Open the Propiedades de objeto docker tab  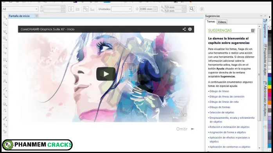tap(265, 60)
